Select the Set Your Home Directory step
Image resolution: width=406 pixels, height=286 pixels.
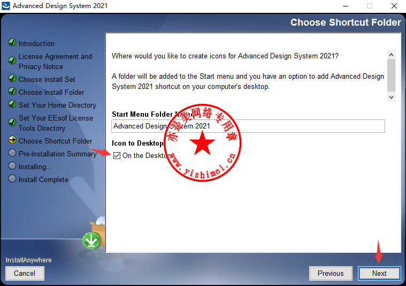pos(57,105)
